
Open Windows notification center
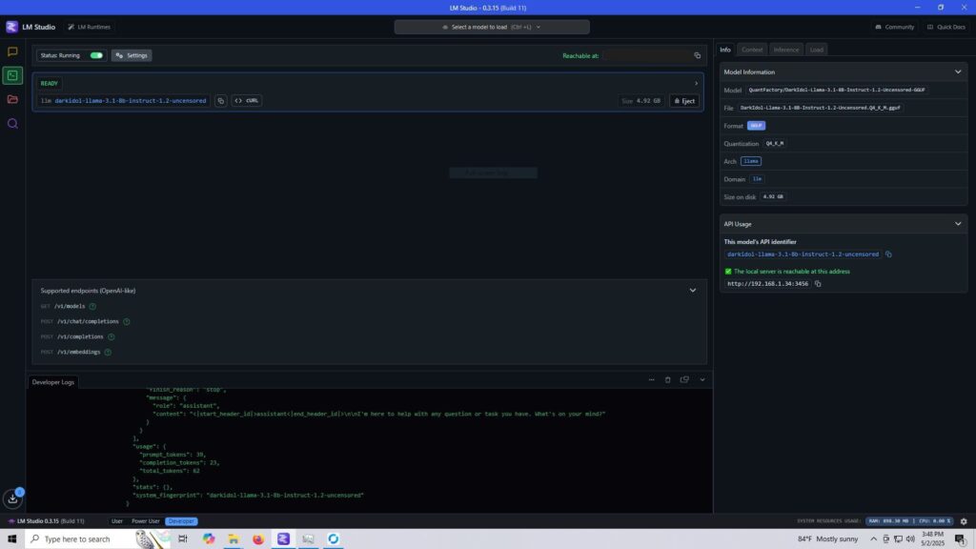tap(960, 539)
